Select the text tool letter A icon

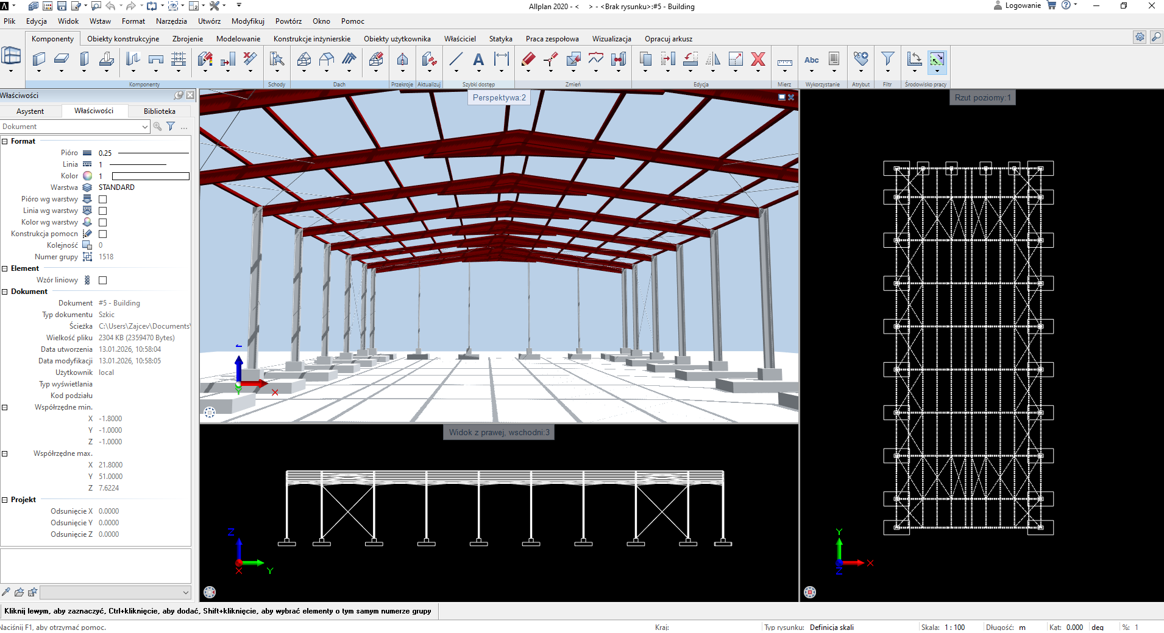(x=478, y=60)
